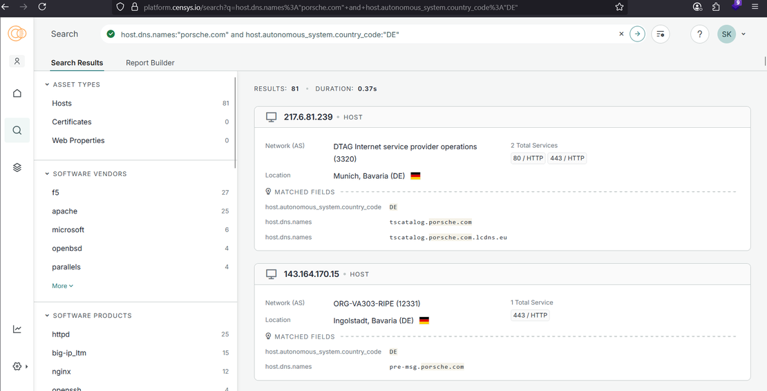Image resolution: width=767 pixels, height=391 pixels.
Task: Open the stacked layers icon in sidebar
Action: (x=17, y=167)
